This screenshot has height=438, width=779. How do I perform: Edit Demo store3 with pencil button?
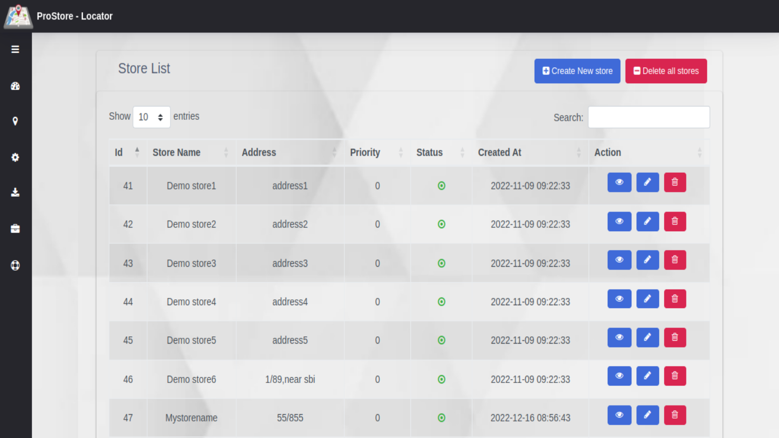(x=648, y=260)
